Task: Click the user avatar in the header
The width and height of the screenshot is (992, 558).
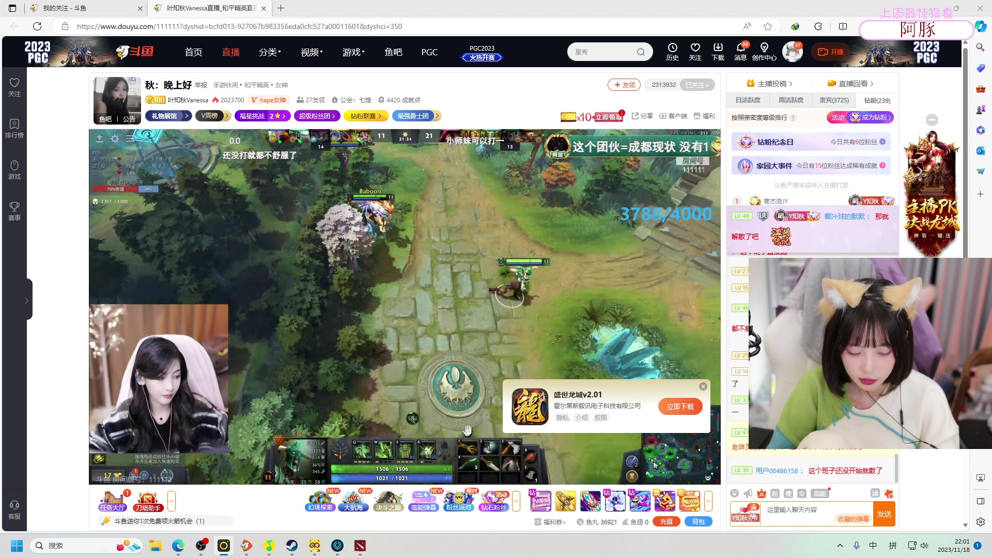Action: [x=792, y=52]
